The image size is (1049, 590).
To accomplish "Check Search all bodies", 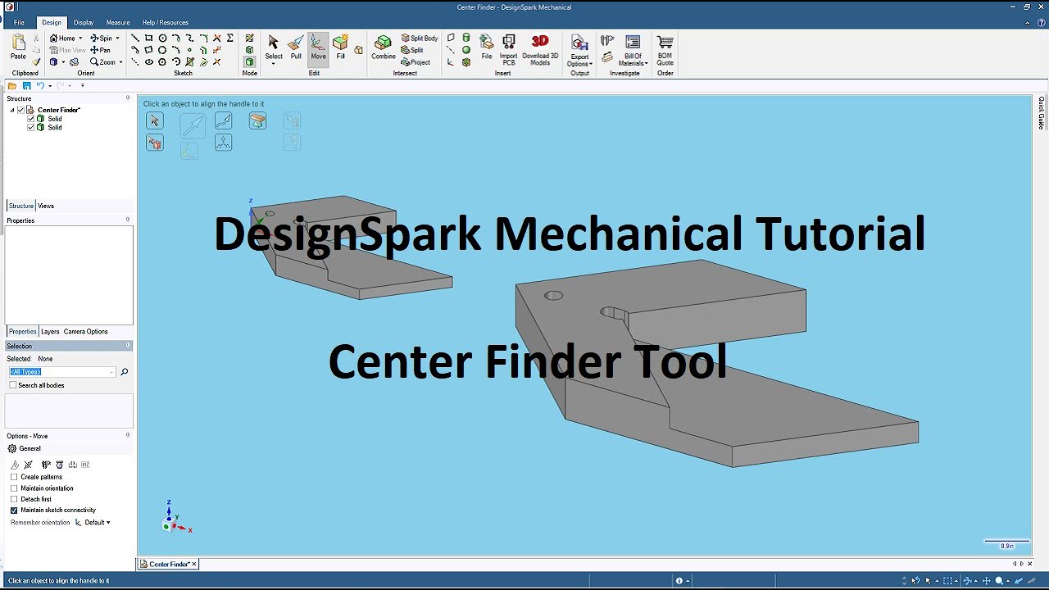I will tap(13, 385).
